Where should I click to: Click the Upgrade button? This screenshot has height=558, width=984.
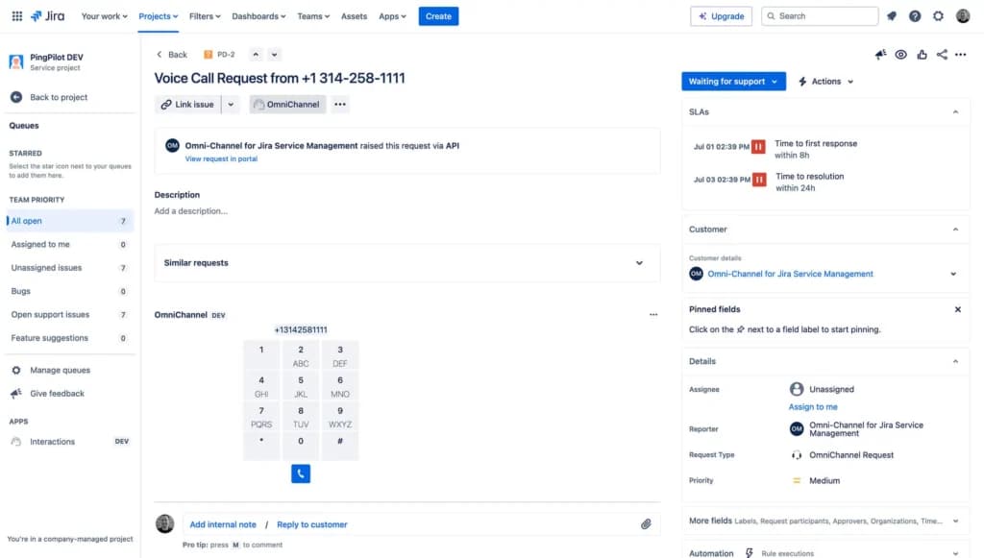[721, 16]
